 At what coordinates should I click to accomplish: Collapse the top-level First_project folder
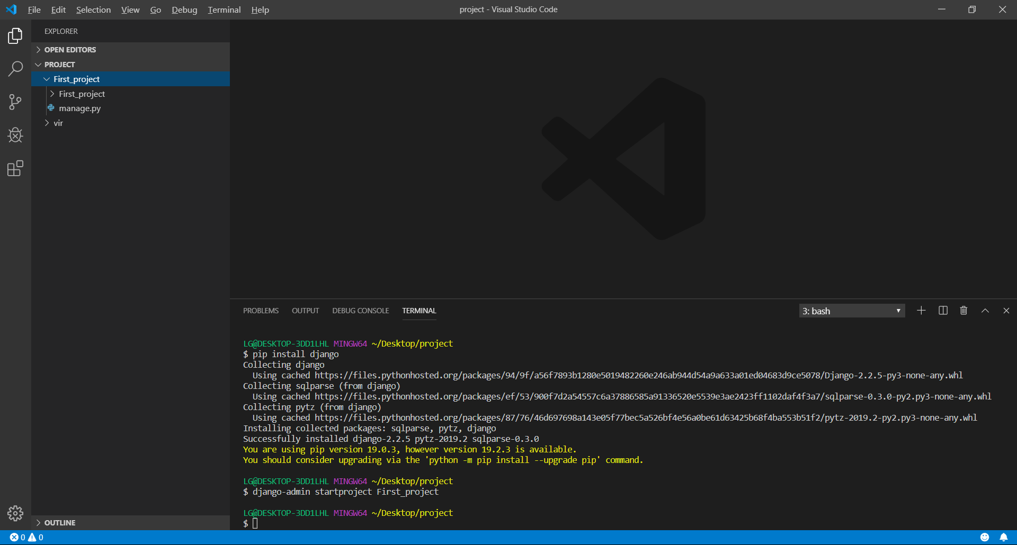(130, 79)
